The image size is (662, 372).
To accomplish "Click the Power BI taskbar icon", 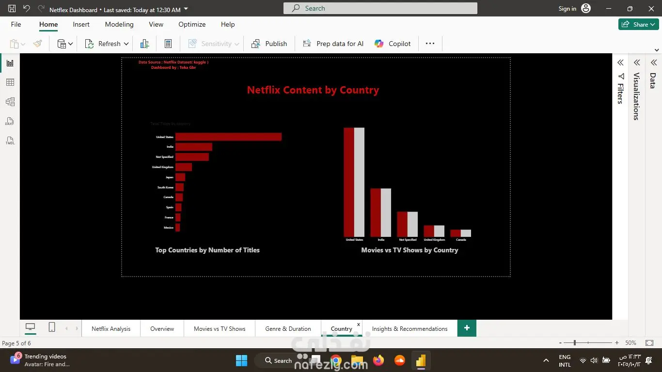I will tap(421, 360).
